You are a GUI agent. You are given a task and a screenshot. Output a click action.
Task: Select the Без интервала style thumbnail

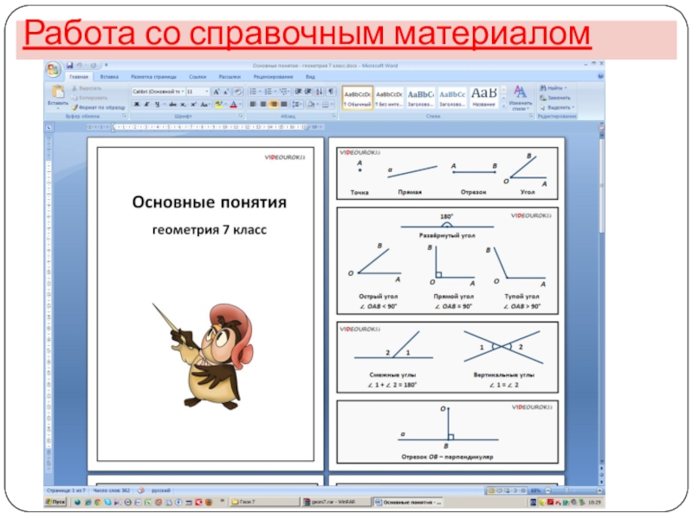[389, 98]
